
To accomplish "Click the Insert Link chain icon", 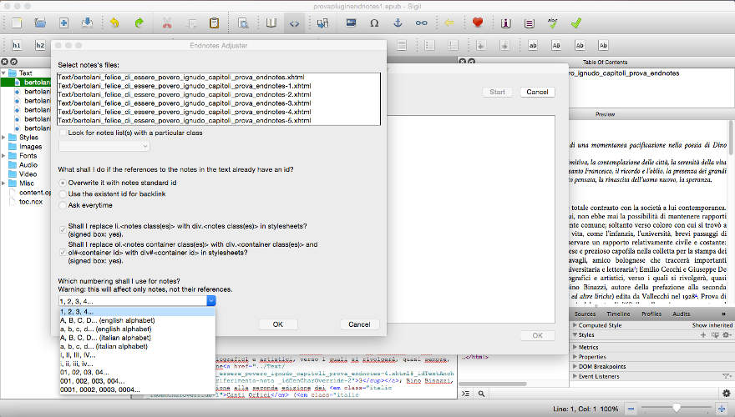I will tap(422, 23).
